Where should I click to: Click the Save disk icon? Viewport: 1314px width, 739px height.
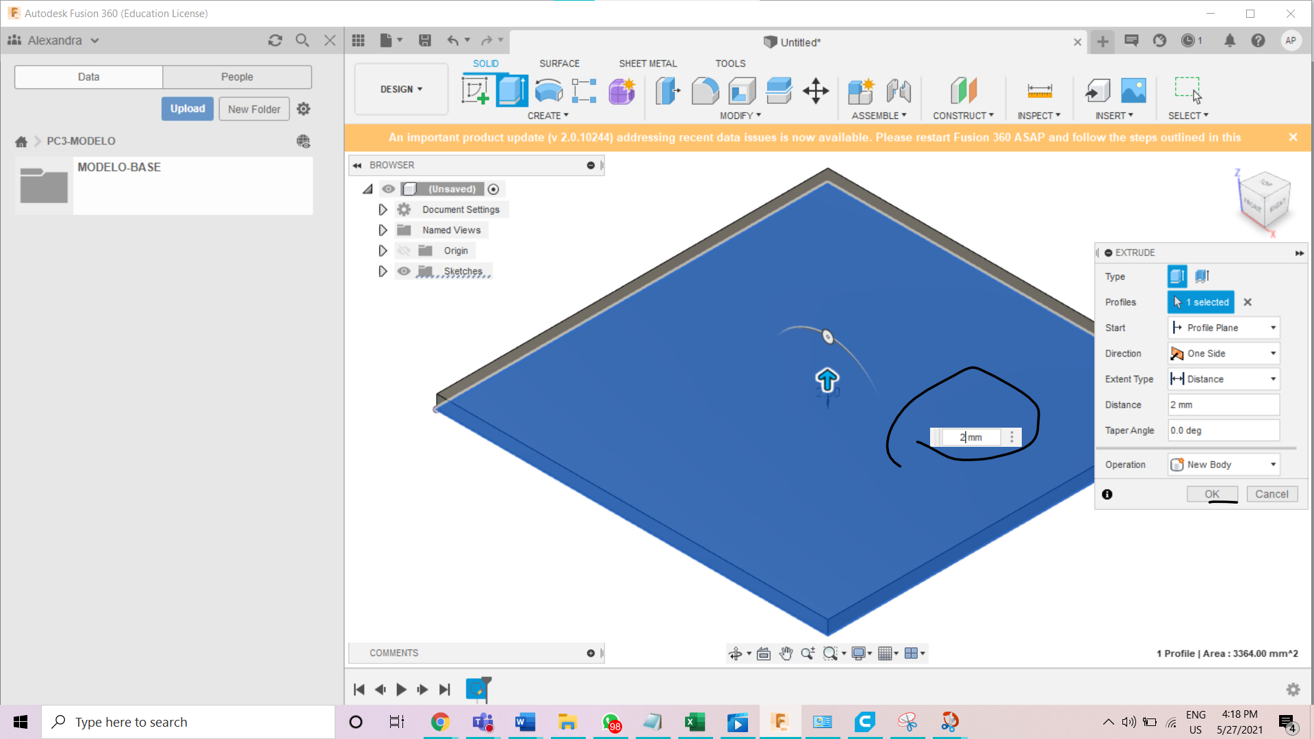pyautogui.click(x=425, y=40)
